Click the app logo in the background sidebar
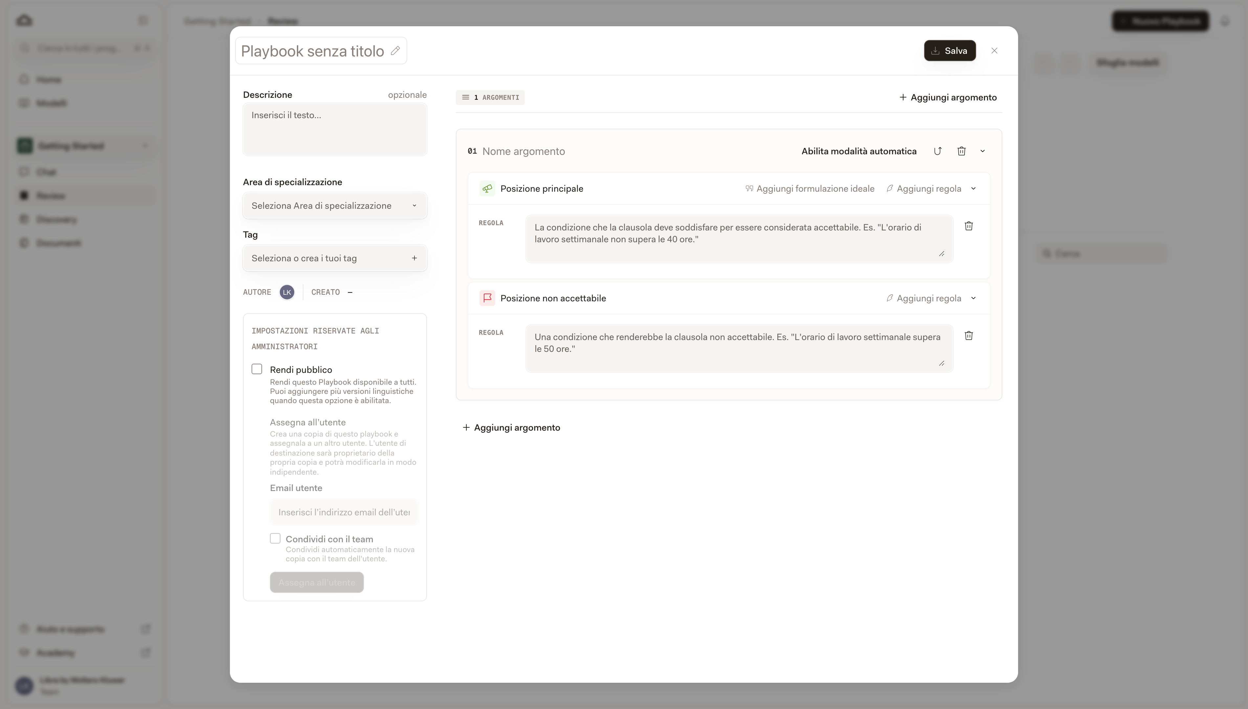The image size is (1248, 709). coord(24,20)
